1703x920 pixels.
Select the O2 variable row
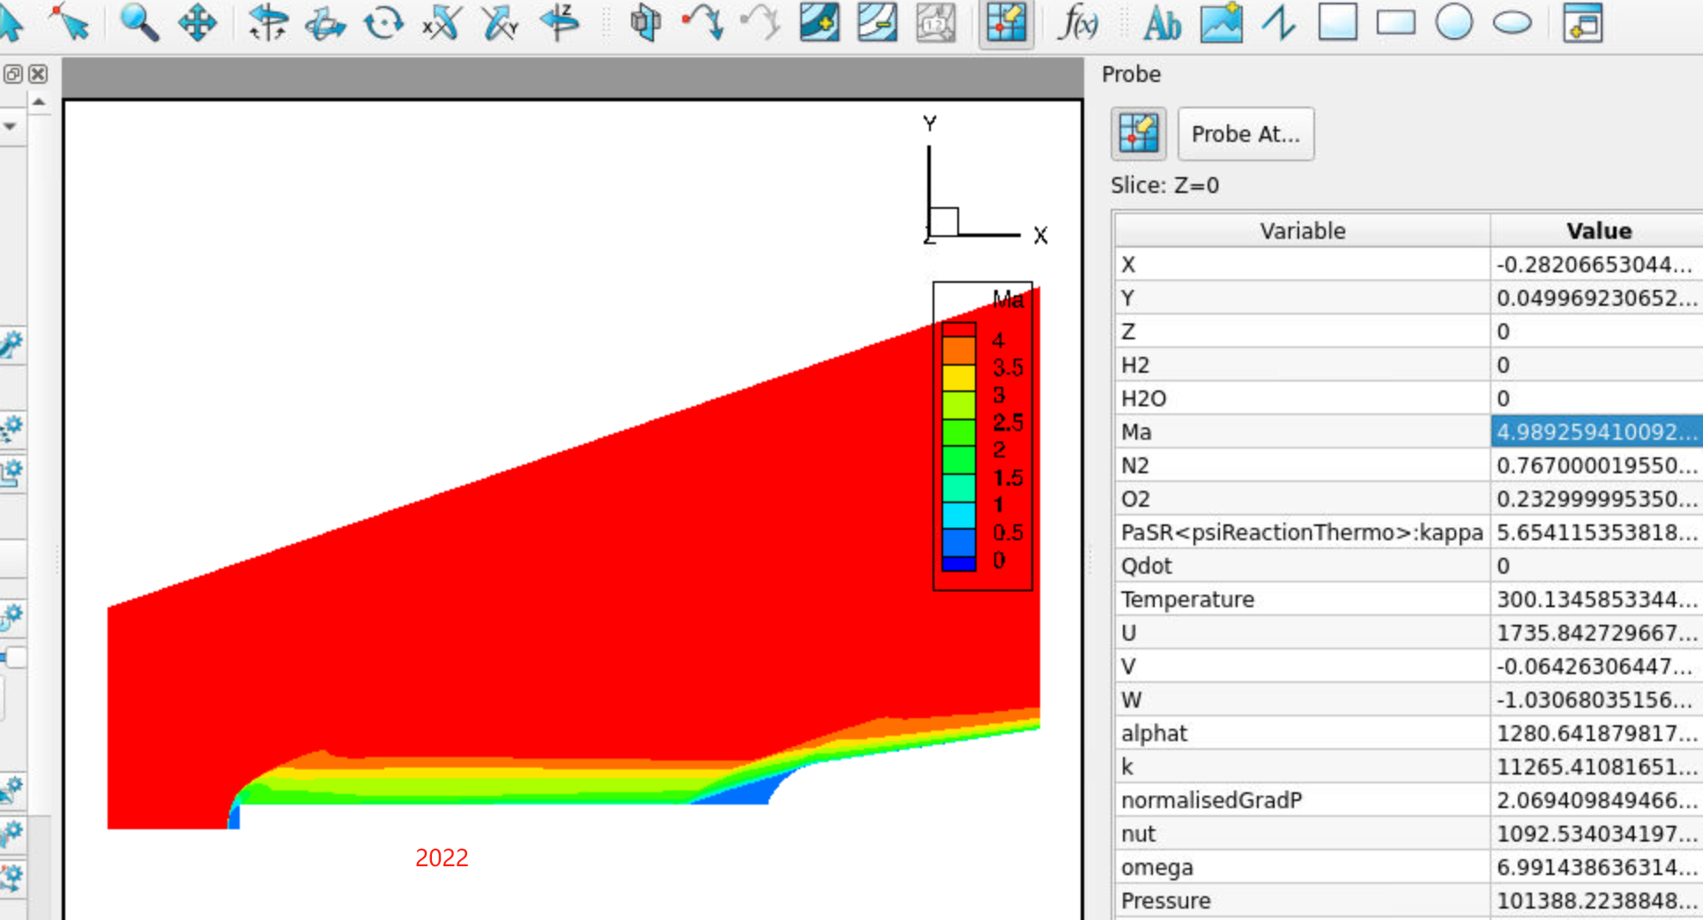[1409, 499]
